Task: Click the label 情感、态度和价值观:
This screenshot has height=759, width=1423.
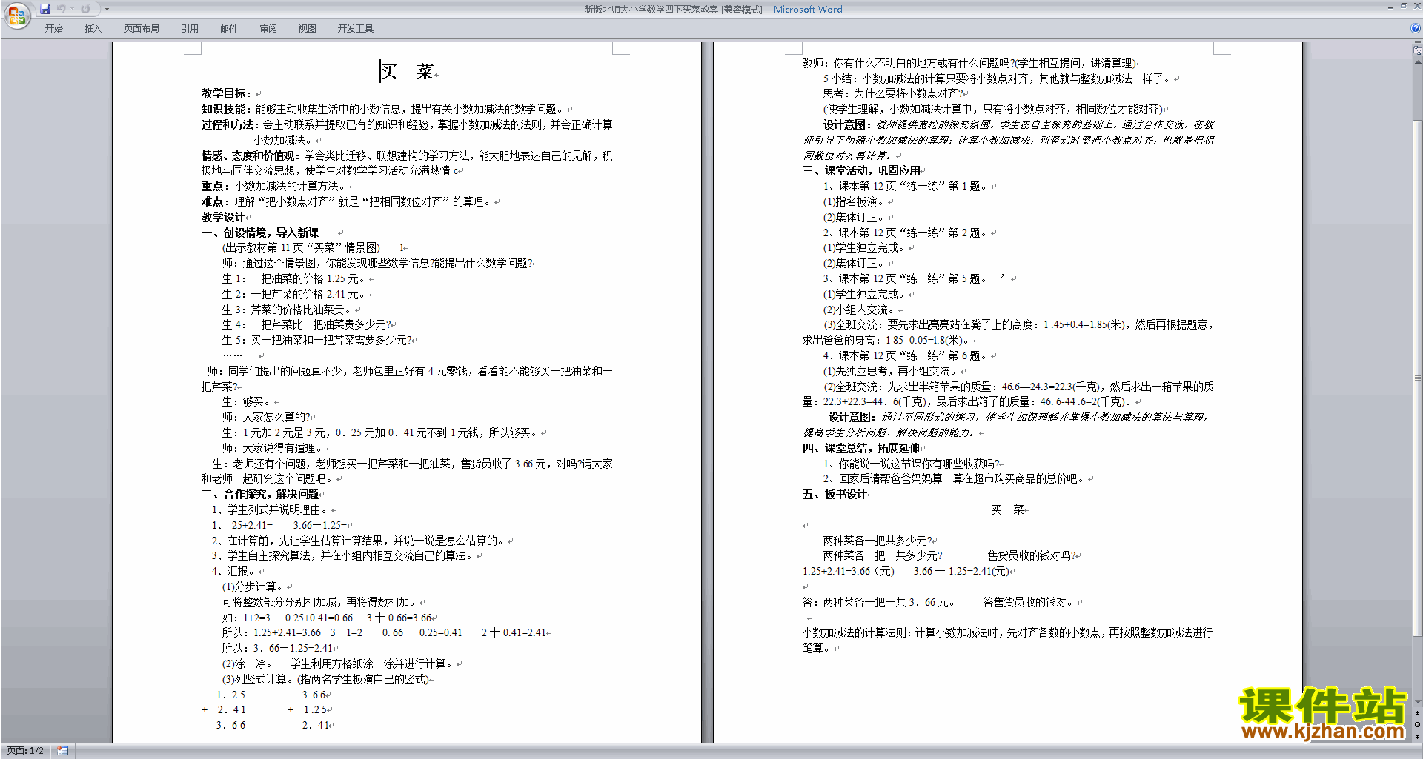Action: (251, 156)
